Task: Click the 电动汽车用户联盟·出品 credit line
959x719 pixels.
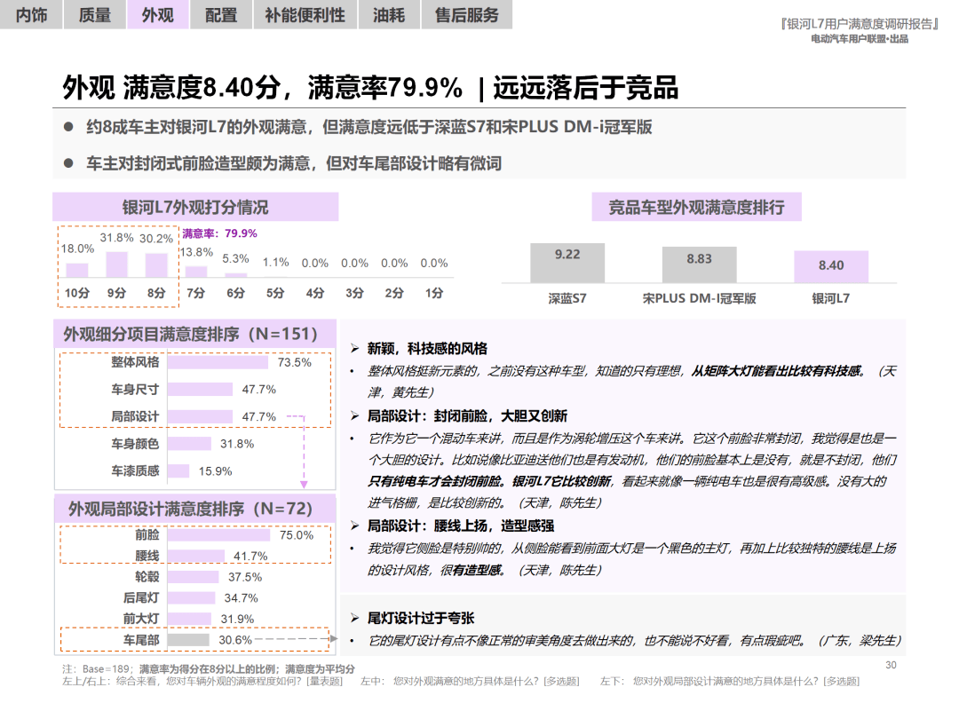Action: (x=860, y=39)
